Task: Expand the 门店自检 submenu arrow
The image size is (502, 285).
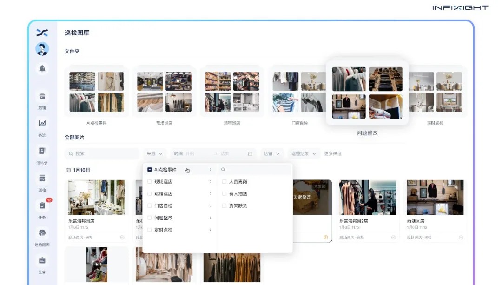Action: coord(211,205)
